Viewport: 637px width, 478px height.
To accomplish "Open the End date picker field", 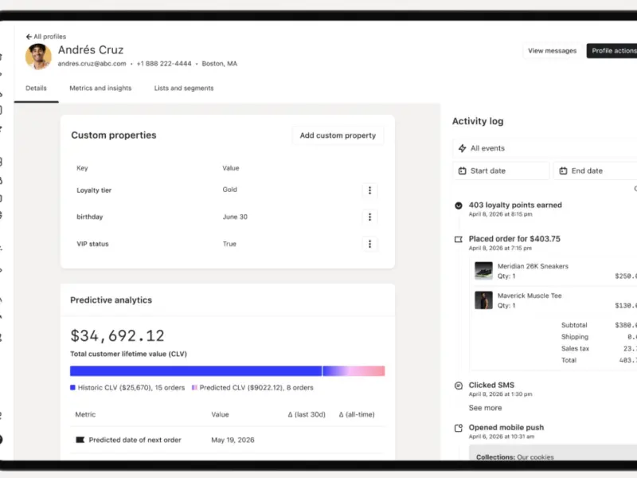I will click(x=595, y=170).
